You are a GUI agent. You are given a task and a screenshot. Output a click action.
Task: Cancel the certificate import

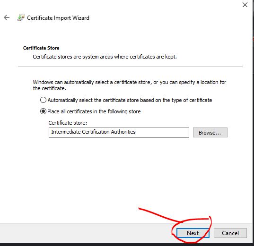pyautogui.click(x=230, y=233)
